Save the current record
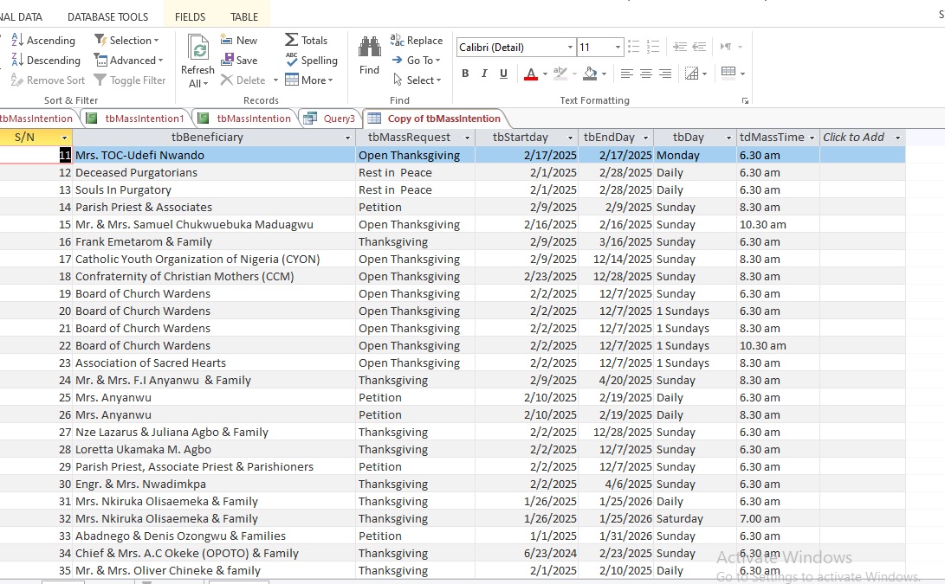 coord(239,61)
